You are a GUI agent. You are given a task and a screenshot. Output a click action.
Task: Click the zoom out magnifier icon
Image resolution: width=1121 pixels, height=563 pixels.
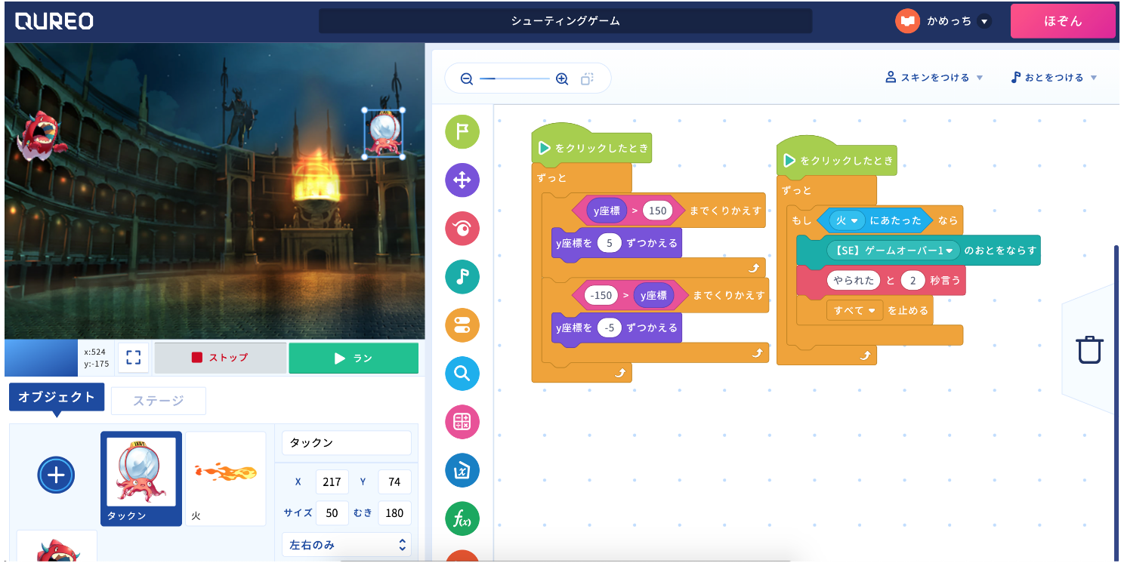click(x=467, y=78)
